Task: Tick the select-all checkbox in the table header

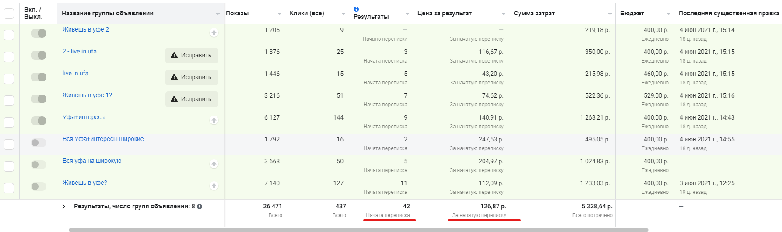Action: pos(9,14)
